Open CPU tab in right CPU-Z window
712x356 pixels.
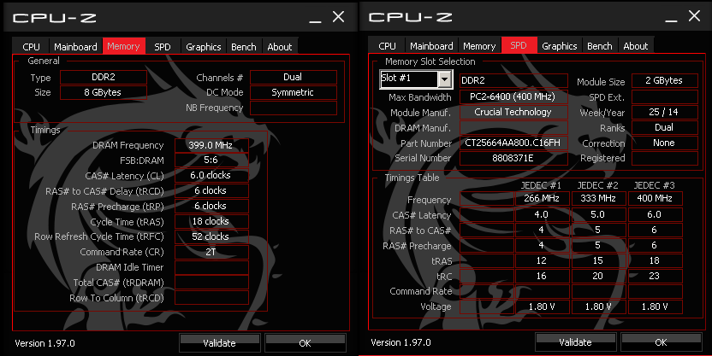(x=387, y=46)
